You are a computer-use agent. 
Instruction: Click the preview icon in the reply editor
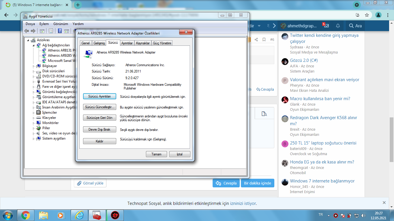pos(264,114)
